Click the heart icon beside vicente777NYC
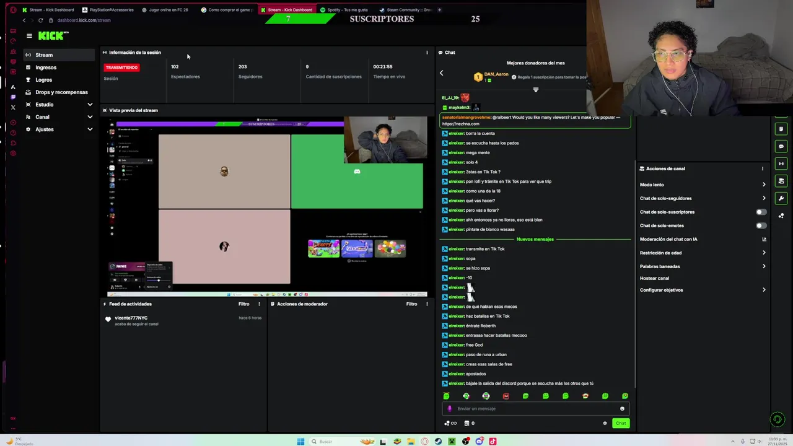This screenshot has height=446, width=793. tap(108, 320)
